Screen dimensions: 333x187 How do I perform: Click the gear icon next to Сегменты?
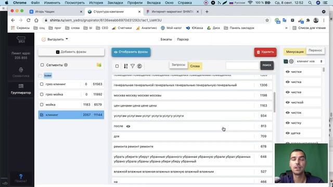click(66, 65)
